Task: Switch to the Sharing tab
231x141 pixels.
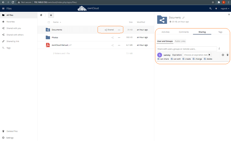Action: pyautogui.click(x=202, y=32)
